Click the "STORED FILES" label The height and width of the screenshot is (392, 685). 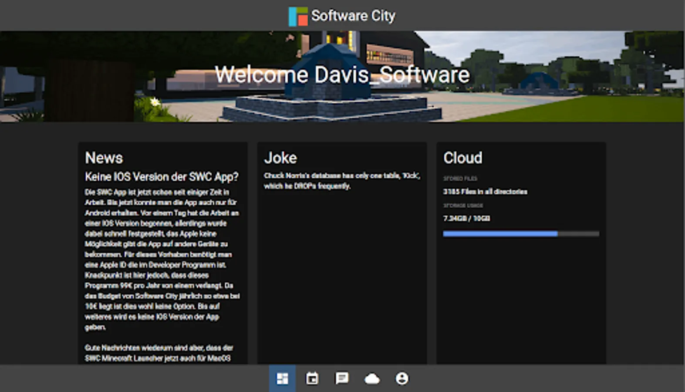pyautogui.click(x=460, y=179)
